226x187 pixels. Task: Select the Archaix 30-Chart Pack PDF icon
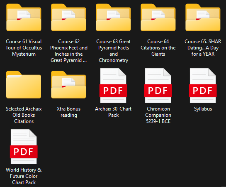click(x=113, y=86)
